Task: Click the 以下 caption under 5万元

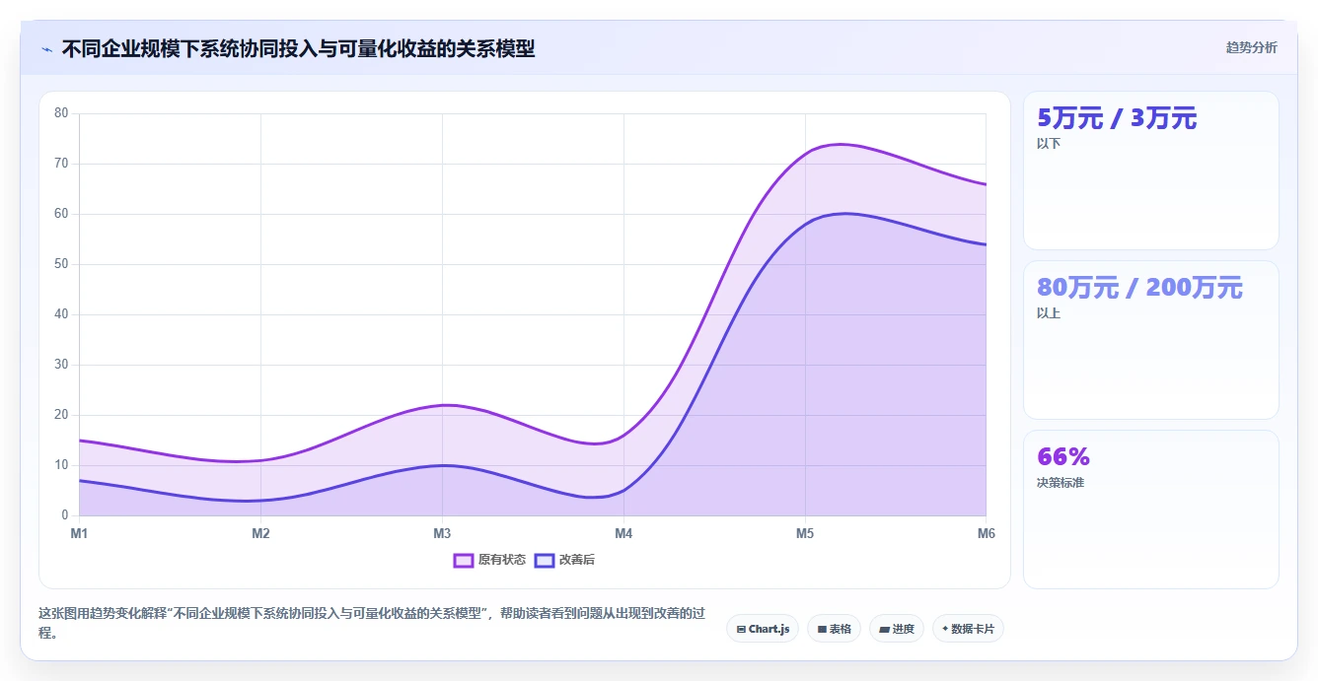Action: [x=1049, y=144]
